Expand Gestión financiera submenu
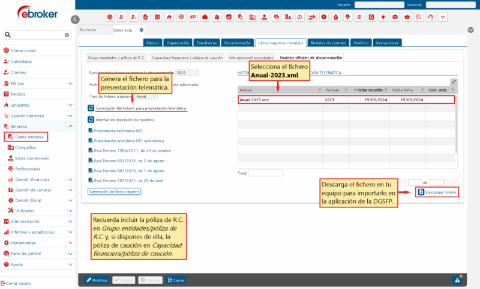 [71, 179]
